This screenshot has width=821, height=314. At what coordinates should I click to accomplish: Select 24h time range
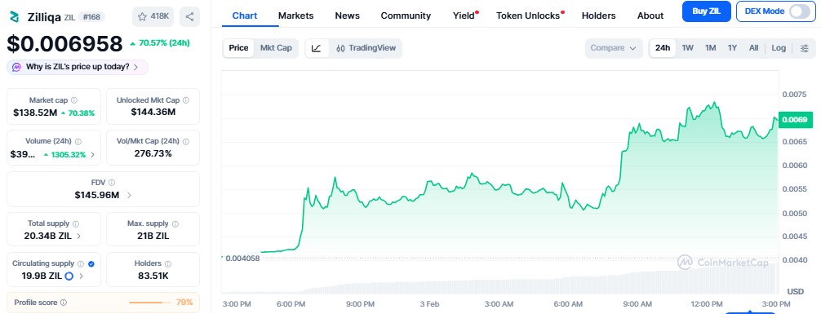click(663, 48)
